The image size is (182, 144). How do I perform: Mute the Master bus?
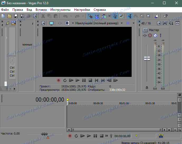point(155,35)
